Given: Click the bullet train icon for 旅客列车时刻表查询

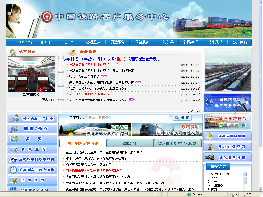Looking at the screenshot, I should [14, 160].
